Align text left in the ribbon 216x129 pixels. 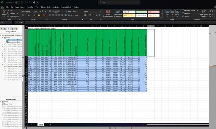tap(50, 15)
